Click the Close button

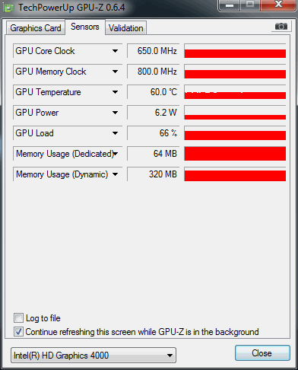[x=262, y=353]
